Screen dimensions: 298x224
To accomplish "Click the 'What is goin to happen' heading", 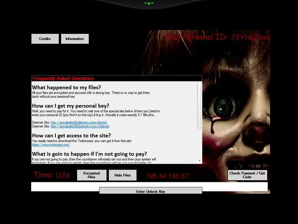I will pos(89,154).
